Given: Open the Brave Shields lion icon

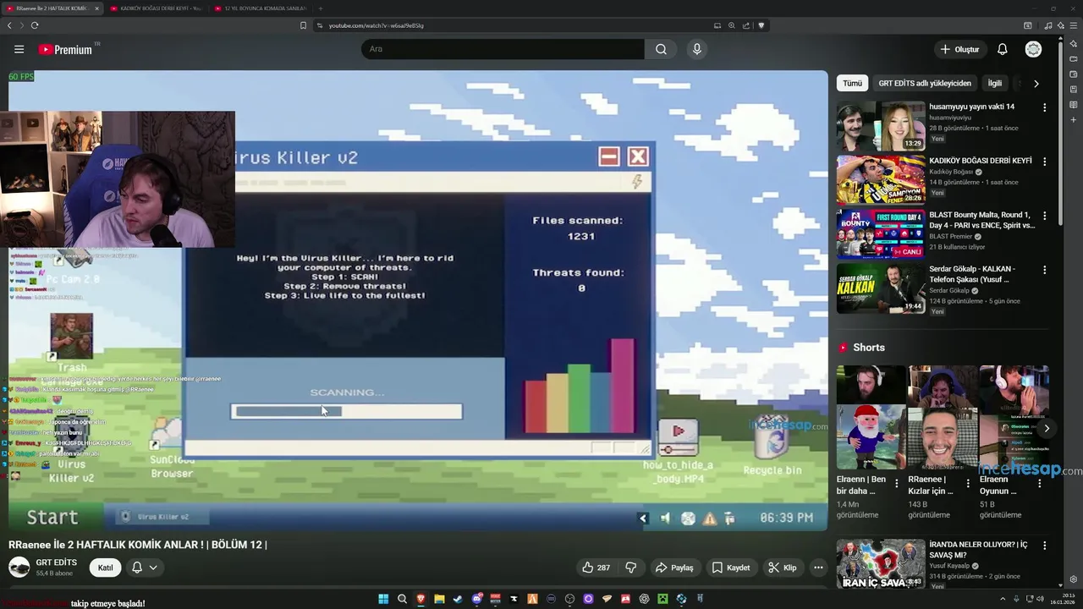Looking at the screenshot, I should point(761,25).
